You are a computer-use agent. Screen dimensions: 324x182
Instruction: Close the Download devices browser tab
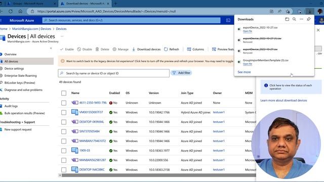(108, 4)
